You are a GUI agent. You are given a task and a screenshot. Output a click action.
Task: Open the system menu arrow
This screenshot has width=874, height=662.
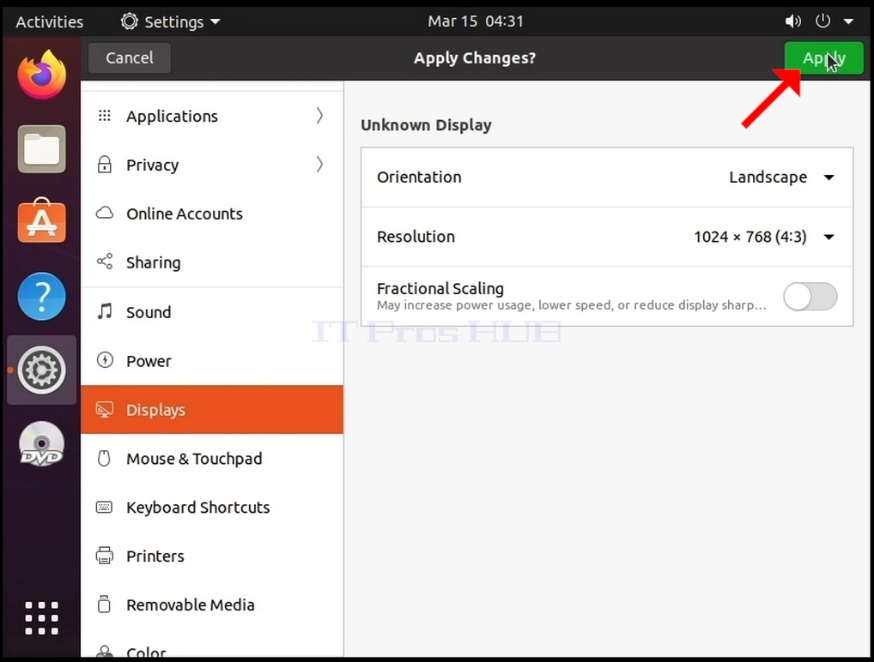[848, 21]
